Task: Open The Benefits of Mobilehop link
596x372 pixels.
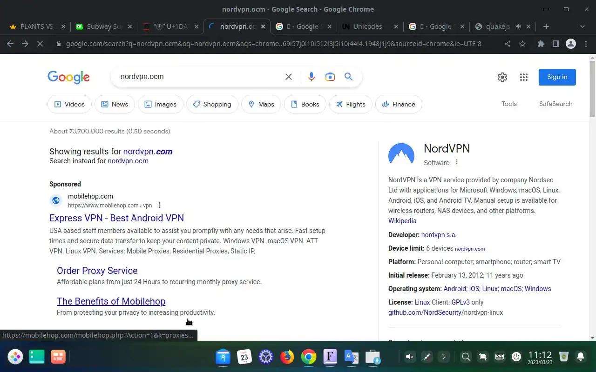Action: tap(111, 301)
